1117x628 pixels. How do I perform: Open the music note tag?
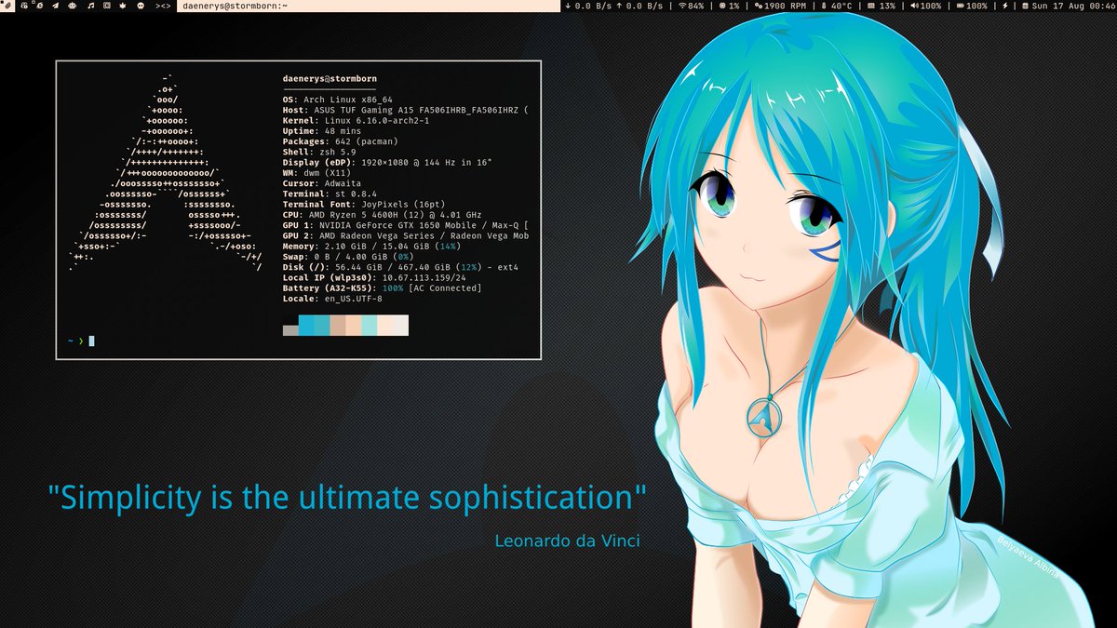90,6
